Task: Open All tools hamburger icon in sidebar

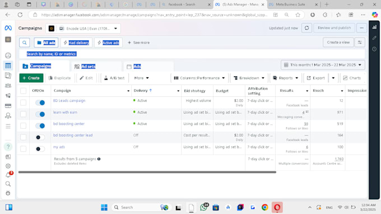Action: coord(8,126)
